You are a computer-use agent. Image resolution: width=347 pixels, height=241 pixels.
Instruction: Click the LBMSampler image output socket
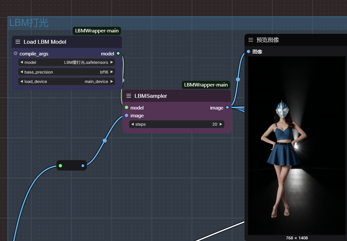point(227,107)
